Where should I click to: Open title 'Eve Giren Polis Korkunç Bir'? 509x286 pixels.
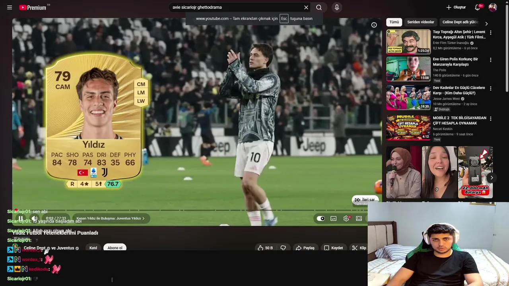(x=455, y=59)
